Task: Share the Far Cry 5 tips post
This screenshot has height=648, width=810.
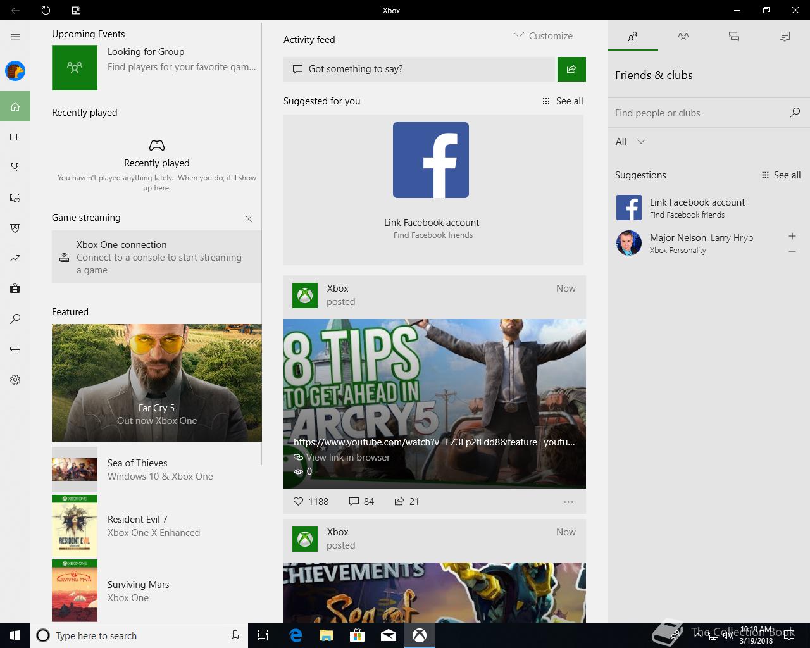Action: click(406, 501)
